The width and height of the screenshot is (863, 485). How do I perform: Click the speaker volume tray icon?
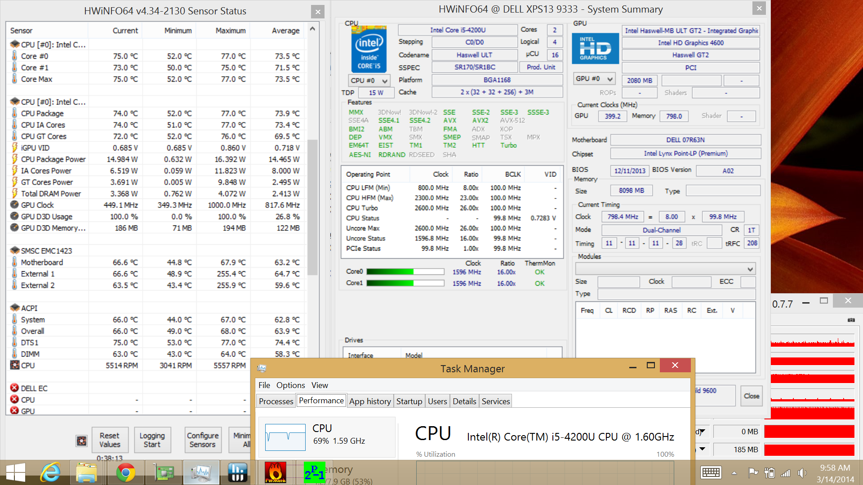click(801, 472)
